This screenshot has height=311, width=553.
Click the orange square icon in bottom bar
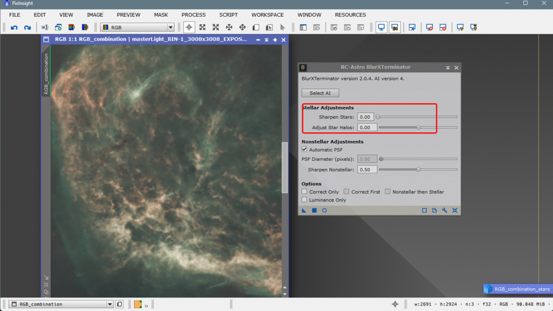138,305
